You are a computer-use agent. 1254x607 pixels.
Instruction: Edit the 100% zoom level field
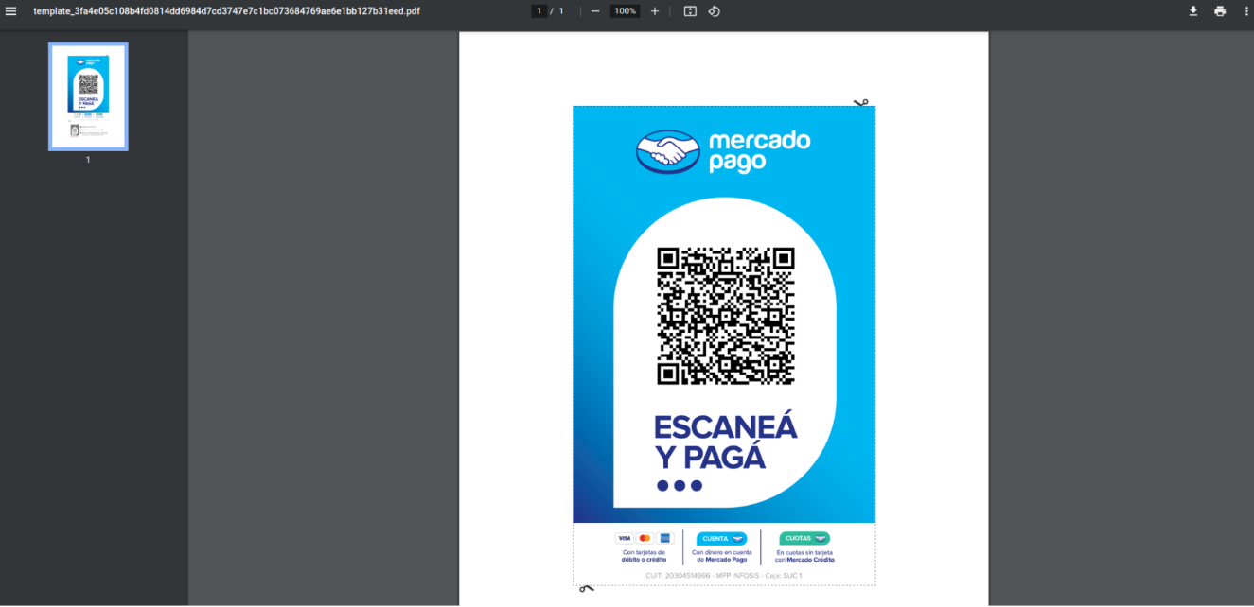click(x=625, y=11)
